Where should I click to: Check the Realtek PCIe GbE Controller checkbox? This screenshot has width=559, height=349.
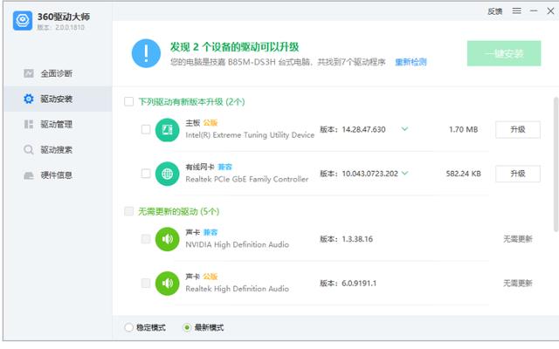coord(146,174)
